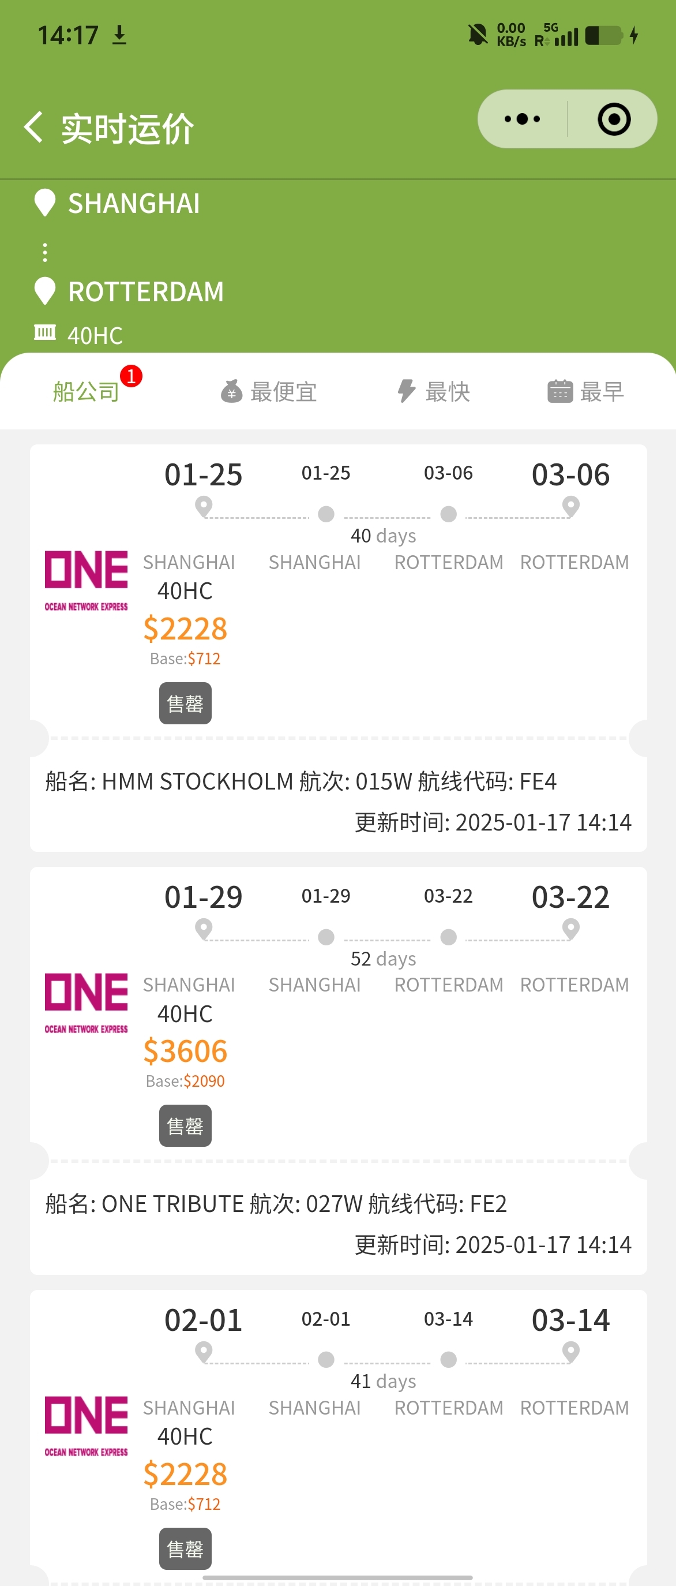Tap the origin location pin icon
Image resolution: width=676 pixels, height=1586 pixels.
pyautogui.click(x=45, y=203)
